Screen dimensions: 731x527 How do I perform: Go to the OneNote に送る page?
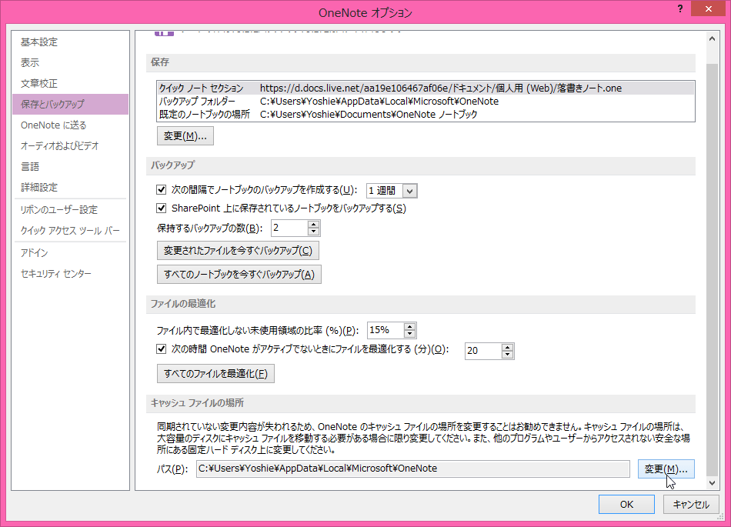70,125
